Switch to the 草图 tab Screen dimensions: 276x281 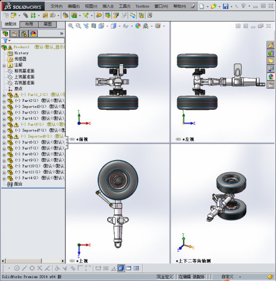coord(48,24)
